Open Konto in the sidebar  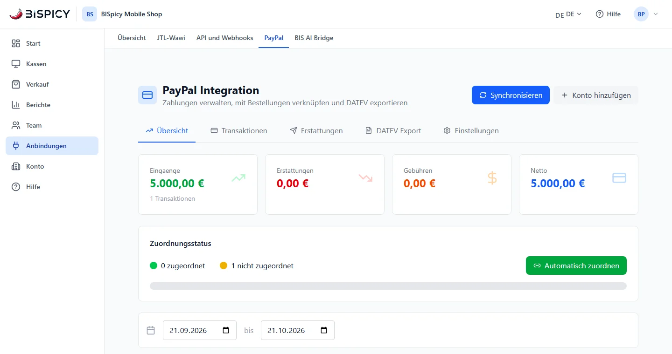click(52, 166)
